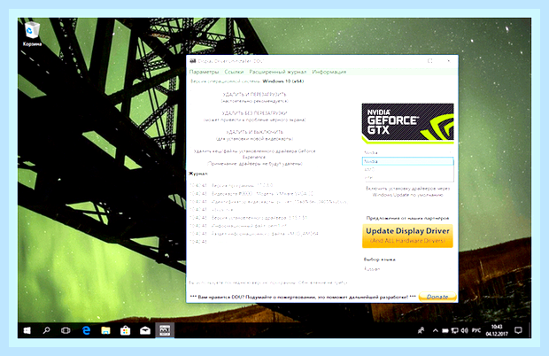The height and width of the screenshot is (356, 549).
Task: Choose Intel option in vendor dropdown list
Action: [x=407, y=177]
